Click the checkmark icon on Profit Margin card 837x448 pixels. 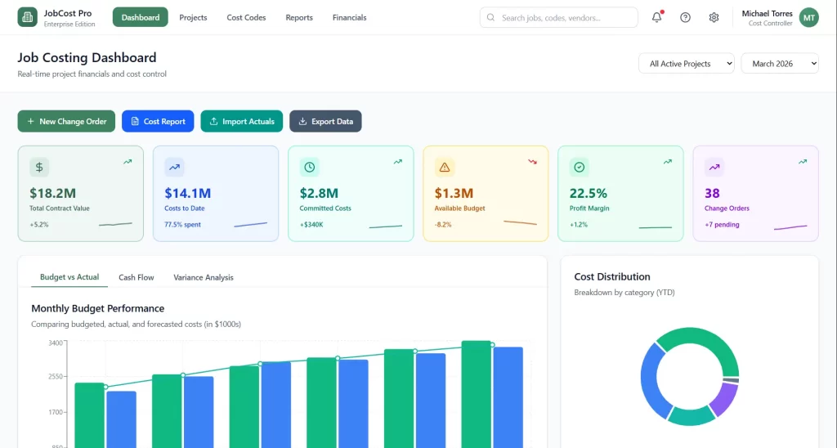[x=580, y=167]
